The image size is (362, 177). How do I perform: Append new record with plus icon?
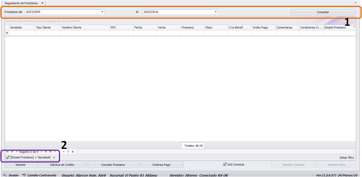point(55,152)
